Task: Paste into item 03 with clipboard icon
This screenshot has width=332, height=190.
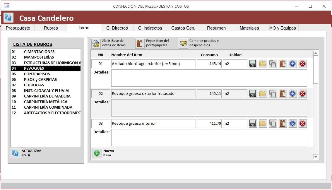Action: coord(283,124)
